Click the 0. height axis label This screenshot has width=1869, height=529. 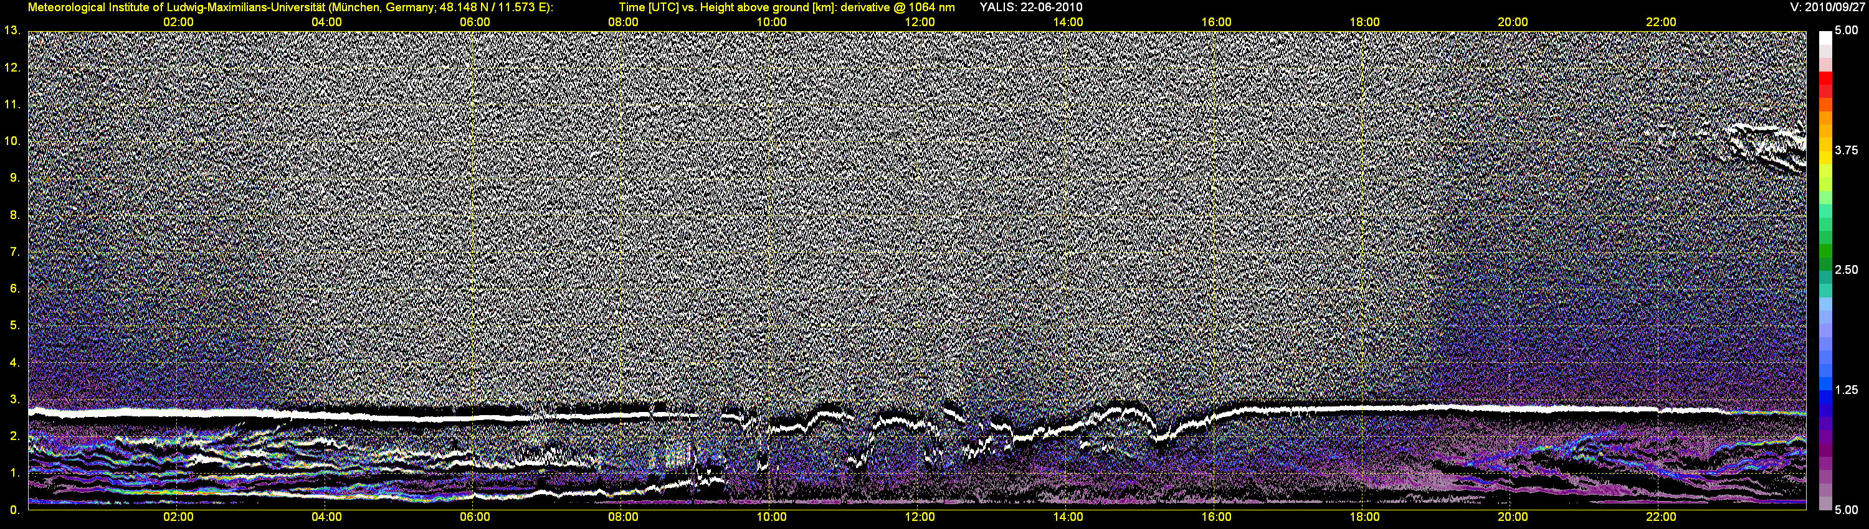point(15,510)
